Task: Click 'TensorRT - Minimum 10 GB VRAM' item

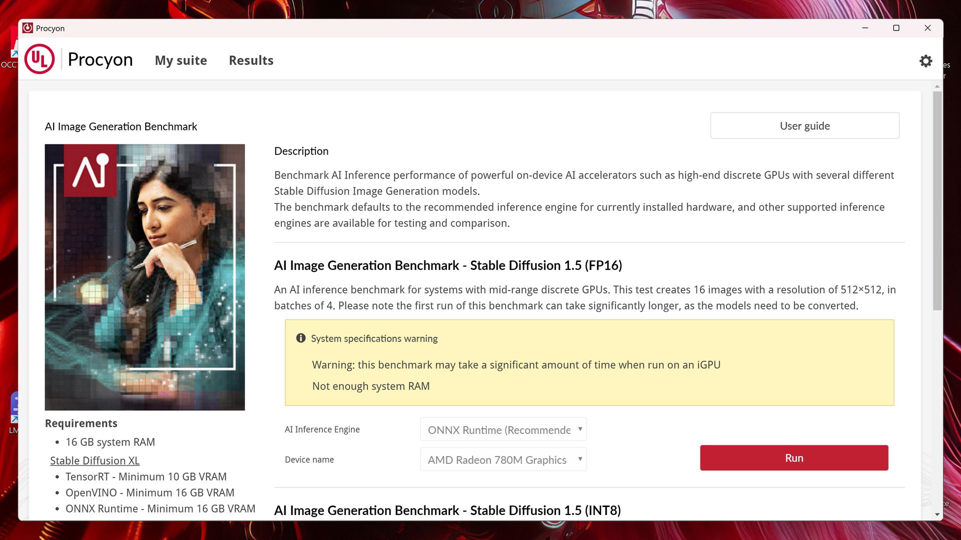Action: point(146,476)
